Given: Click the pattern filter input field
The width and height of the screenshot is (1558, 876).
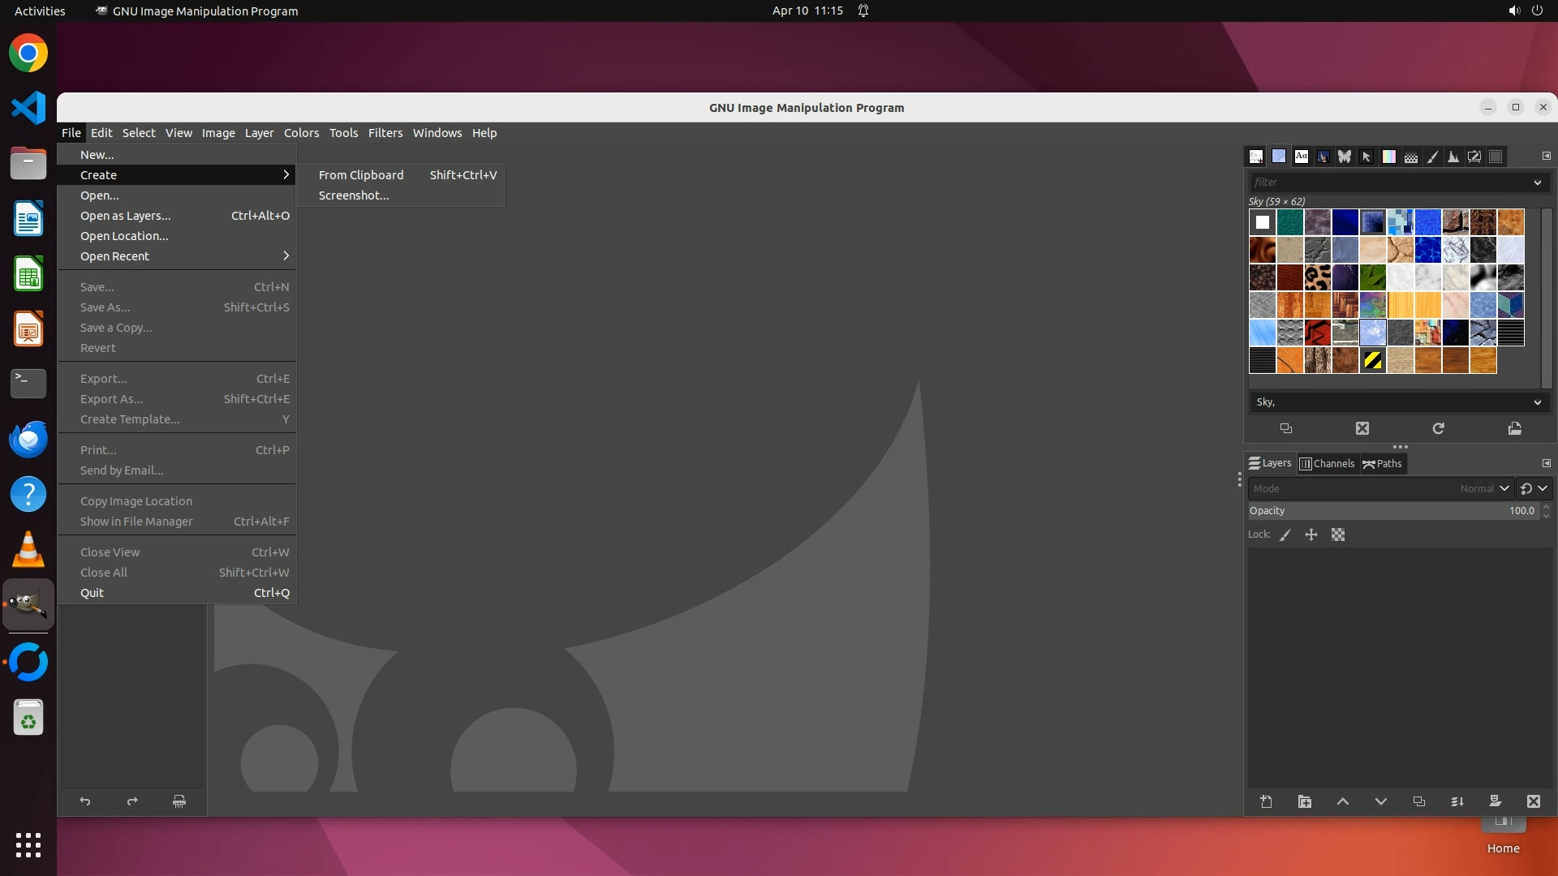Looking at the screenshot, I should coord(1388,182).
